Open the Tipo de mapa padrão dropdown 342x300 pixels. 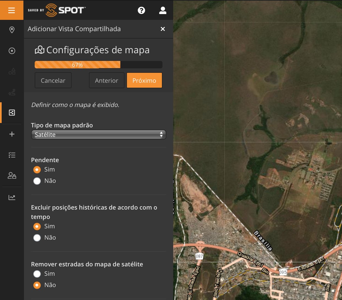pyautogui.click(x=99, y=135)
